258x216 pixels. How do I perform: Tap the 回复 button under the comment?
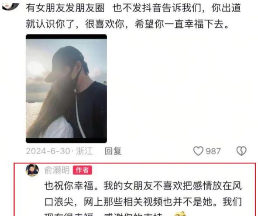tap(113, 151)
